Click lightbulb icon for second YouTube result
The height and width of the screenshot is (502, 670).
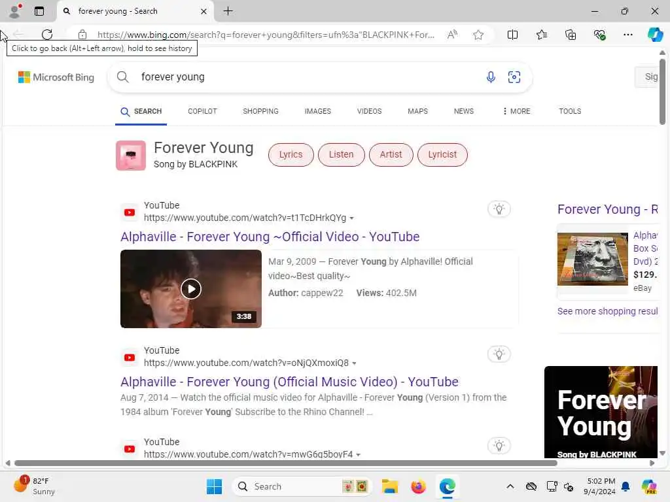499,354
